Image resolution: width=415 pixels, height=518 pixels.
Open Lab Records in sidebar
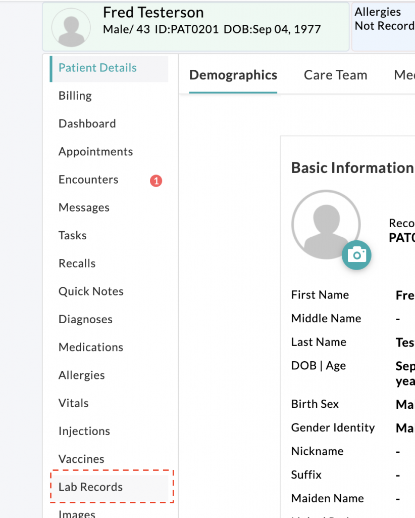[x=91, y=487]
